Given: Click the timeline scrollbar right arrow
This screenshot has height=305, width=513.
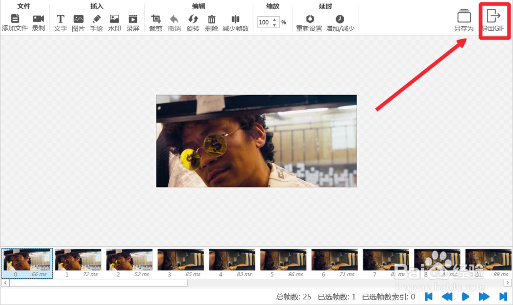Looking at the screenshot, I should pos(507,283).
